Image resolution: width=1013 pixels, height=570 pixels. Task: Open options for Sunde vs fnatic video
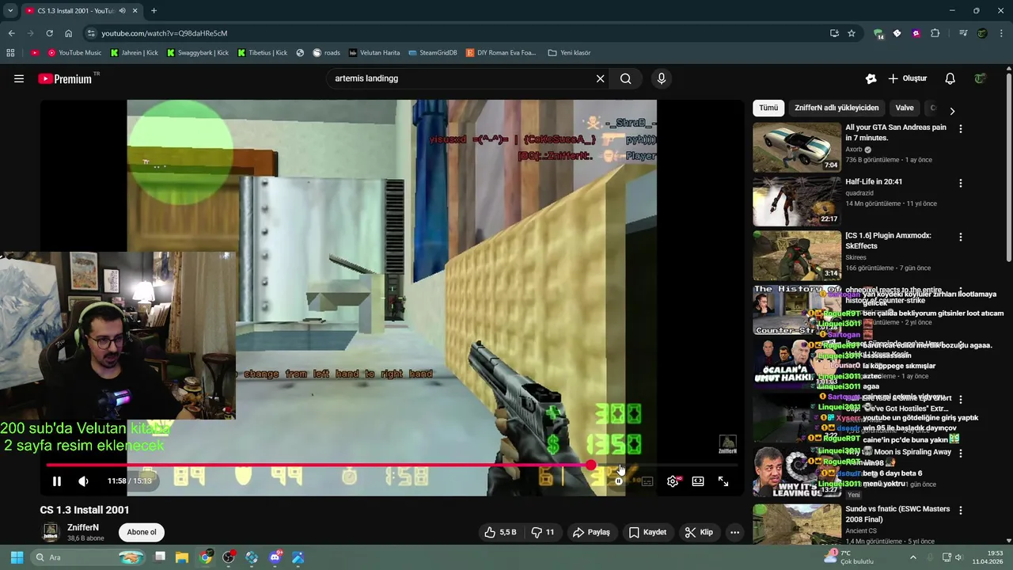click(961, 510)
